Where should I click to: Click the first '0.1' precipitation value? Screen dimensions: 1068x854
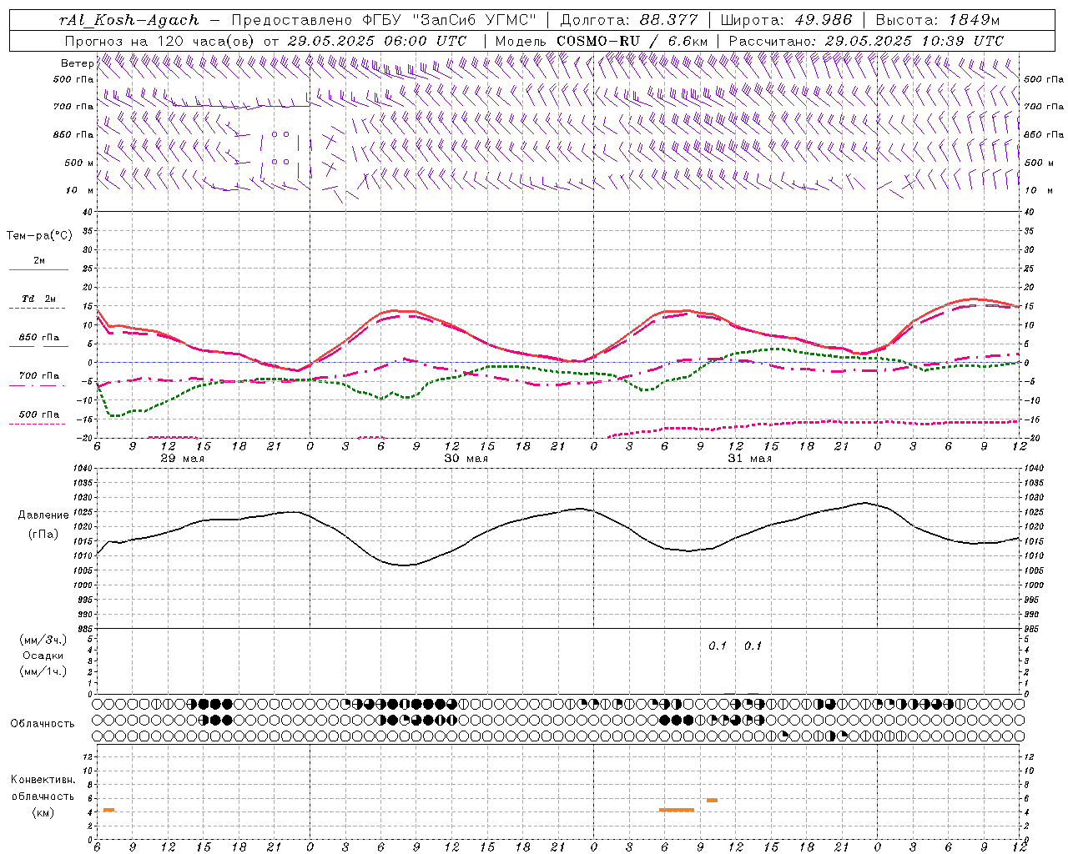click(x=718, y=646)
